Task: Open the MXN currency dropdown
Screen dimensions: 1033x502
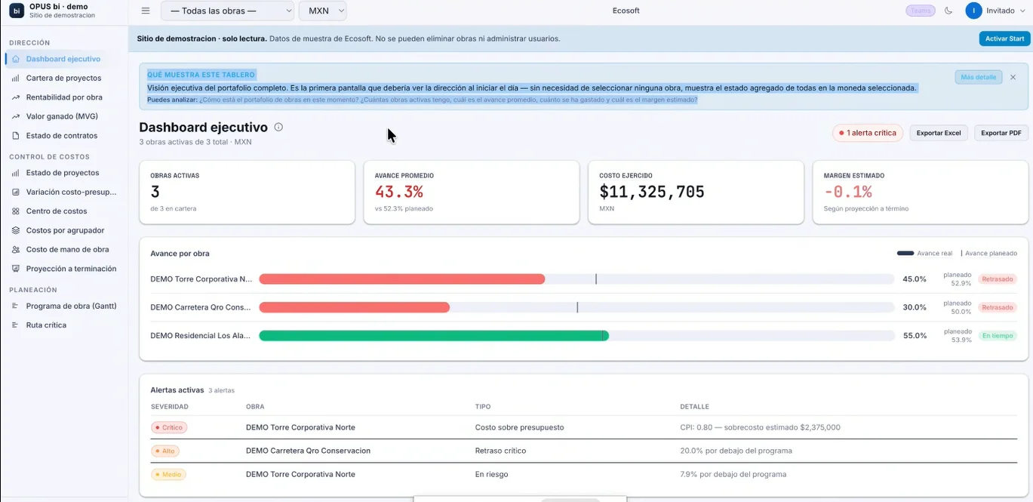Action: point(322,11)
